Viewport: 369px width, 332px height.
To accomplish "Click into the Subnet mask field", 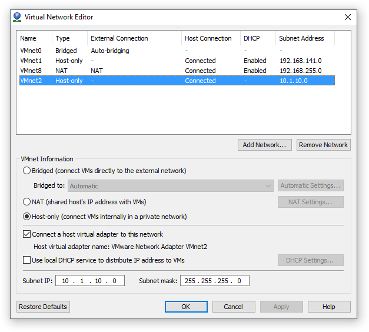I will 215,281.
